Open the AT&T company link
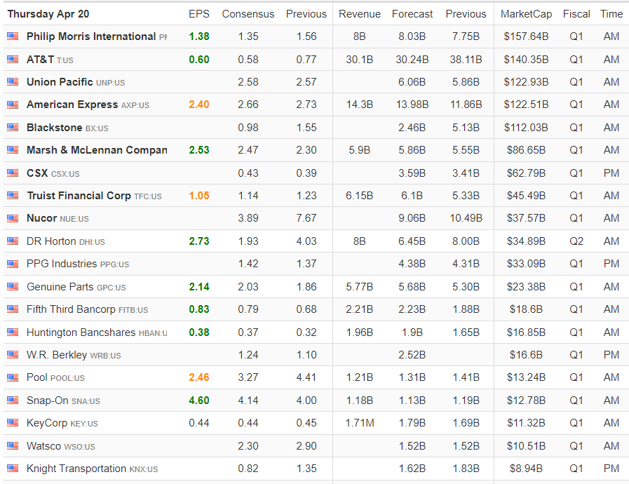Viewport: 629px width, 484px height. tap(40, 60)
